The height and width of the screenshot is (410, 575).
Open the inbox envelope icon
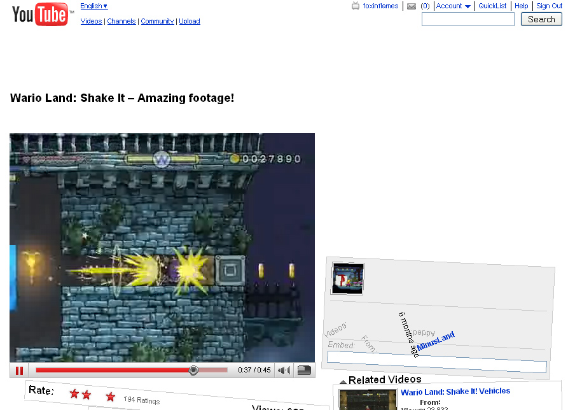(x=412, y=6)
